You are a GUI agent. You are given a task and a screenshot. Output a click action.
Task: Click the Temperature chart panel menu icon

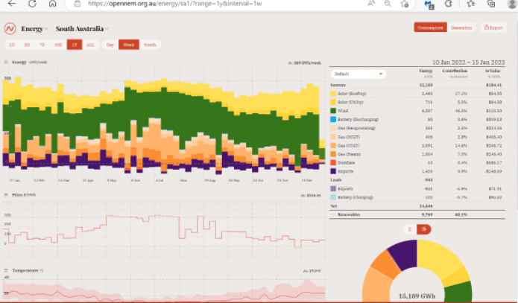click(x=6, y=270)
